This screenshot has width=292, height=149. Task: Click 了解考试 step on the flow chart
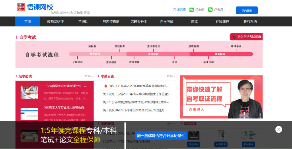point(78,62)
